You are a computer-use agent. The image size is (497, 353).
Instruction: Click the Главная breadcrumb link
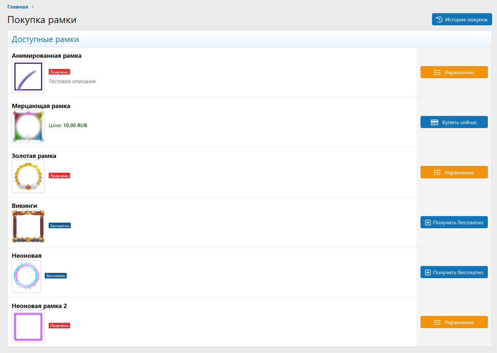point(18,7)
